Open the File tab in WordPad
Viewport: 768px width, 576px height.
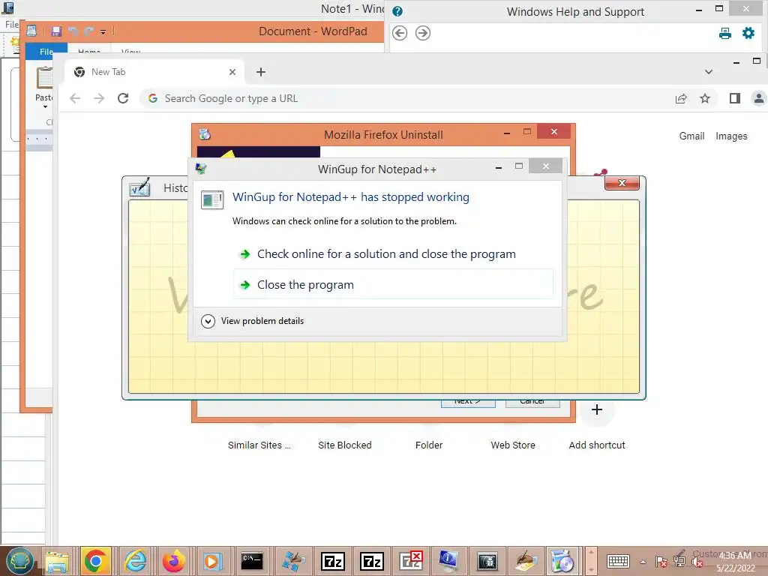46,52
